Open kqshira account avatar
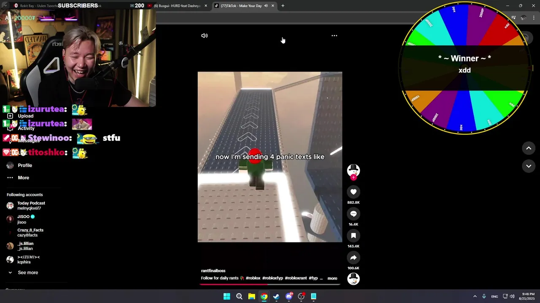Screen dimensions: 540x303 [10, 260]
